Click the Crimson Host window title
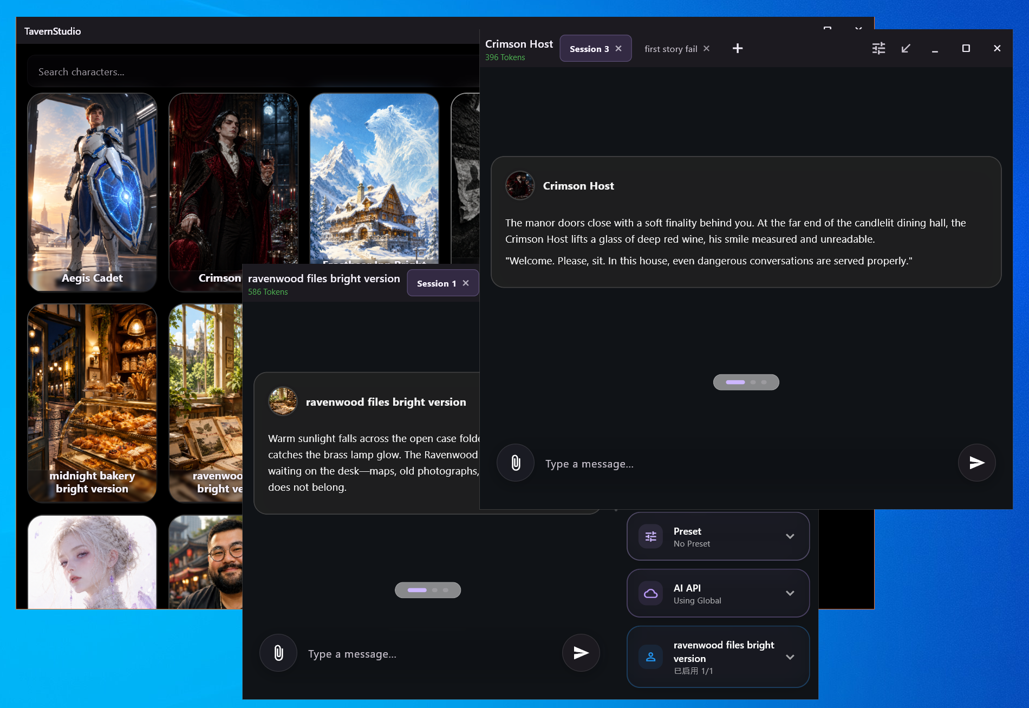The width and height of the screenshot is (1029, 708). pyautogui.click(x=519, y=44)
